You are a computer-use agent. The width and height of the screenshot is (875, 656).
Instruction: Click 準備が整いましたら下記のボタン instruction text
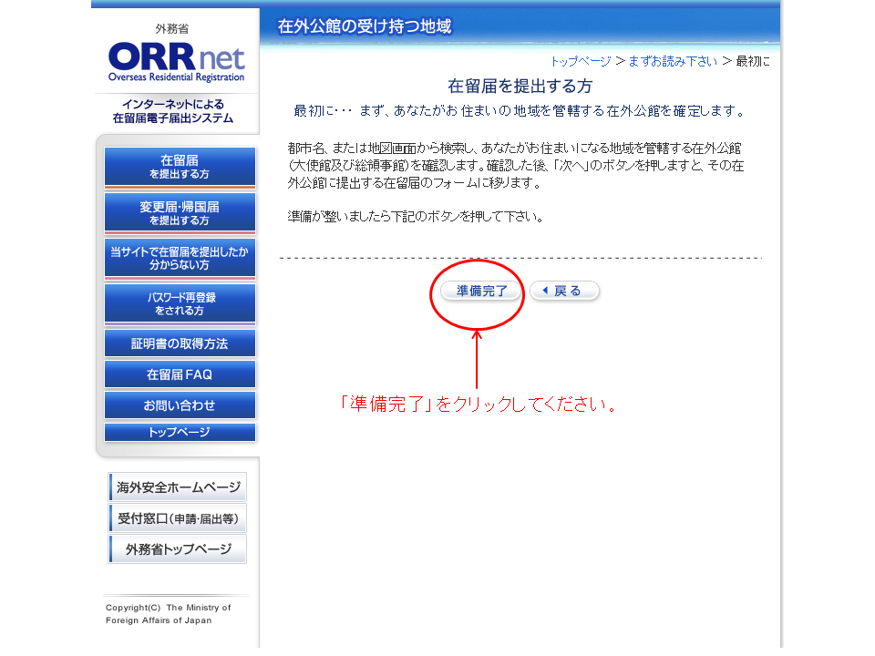[x=416, y=217]
